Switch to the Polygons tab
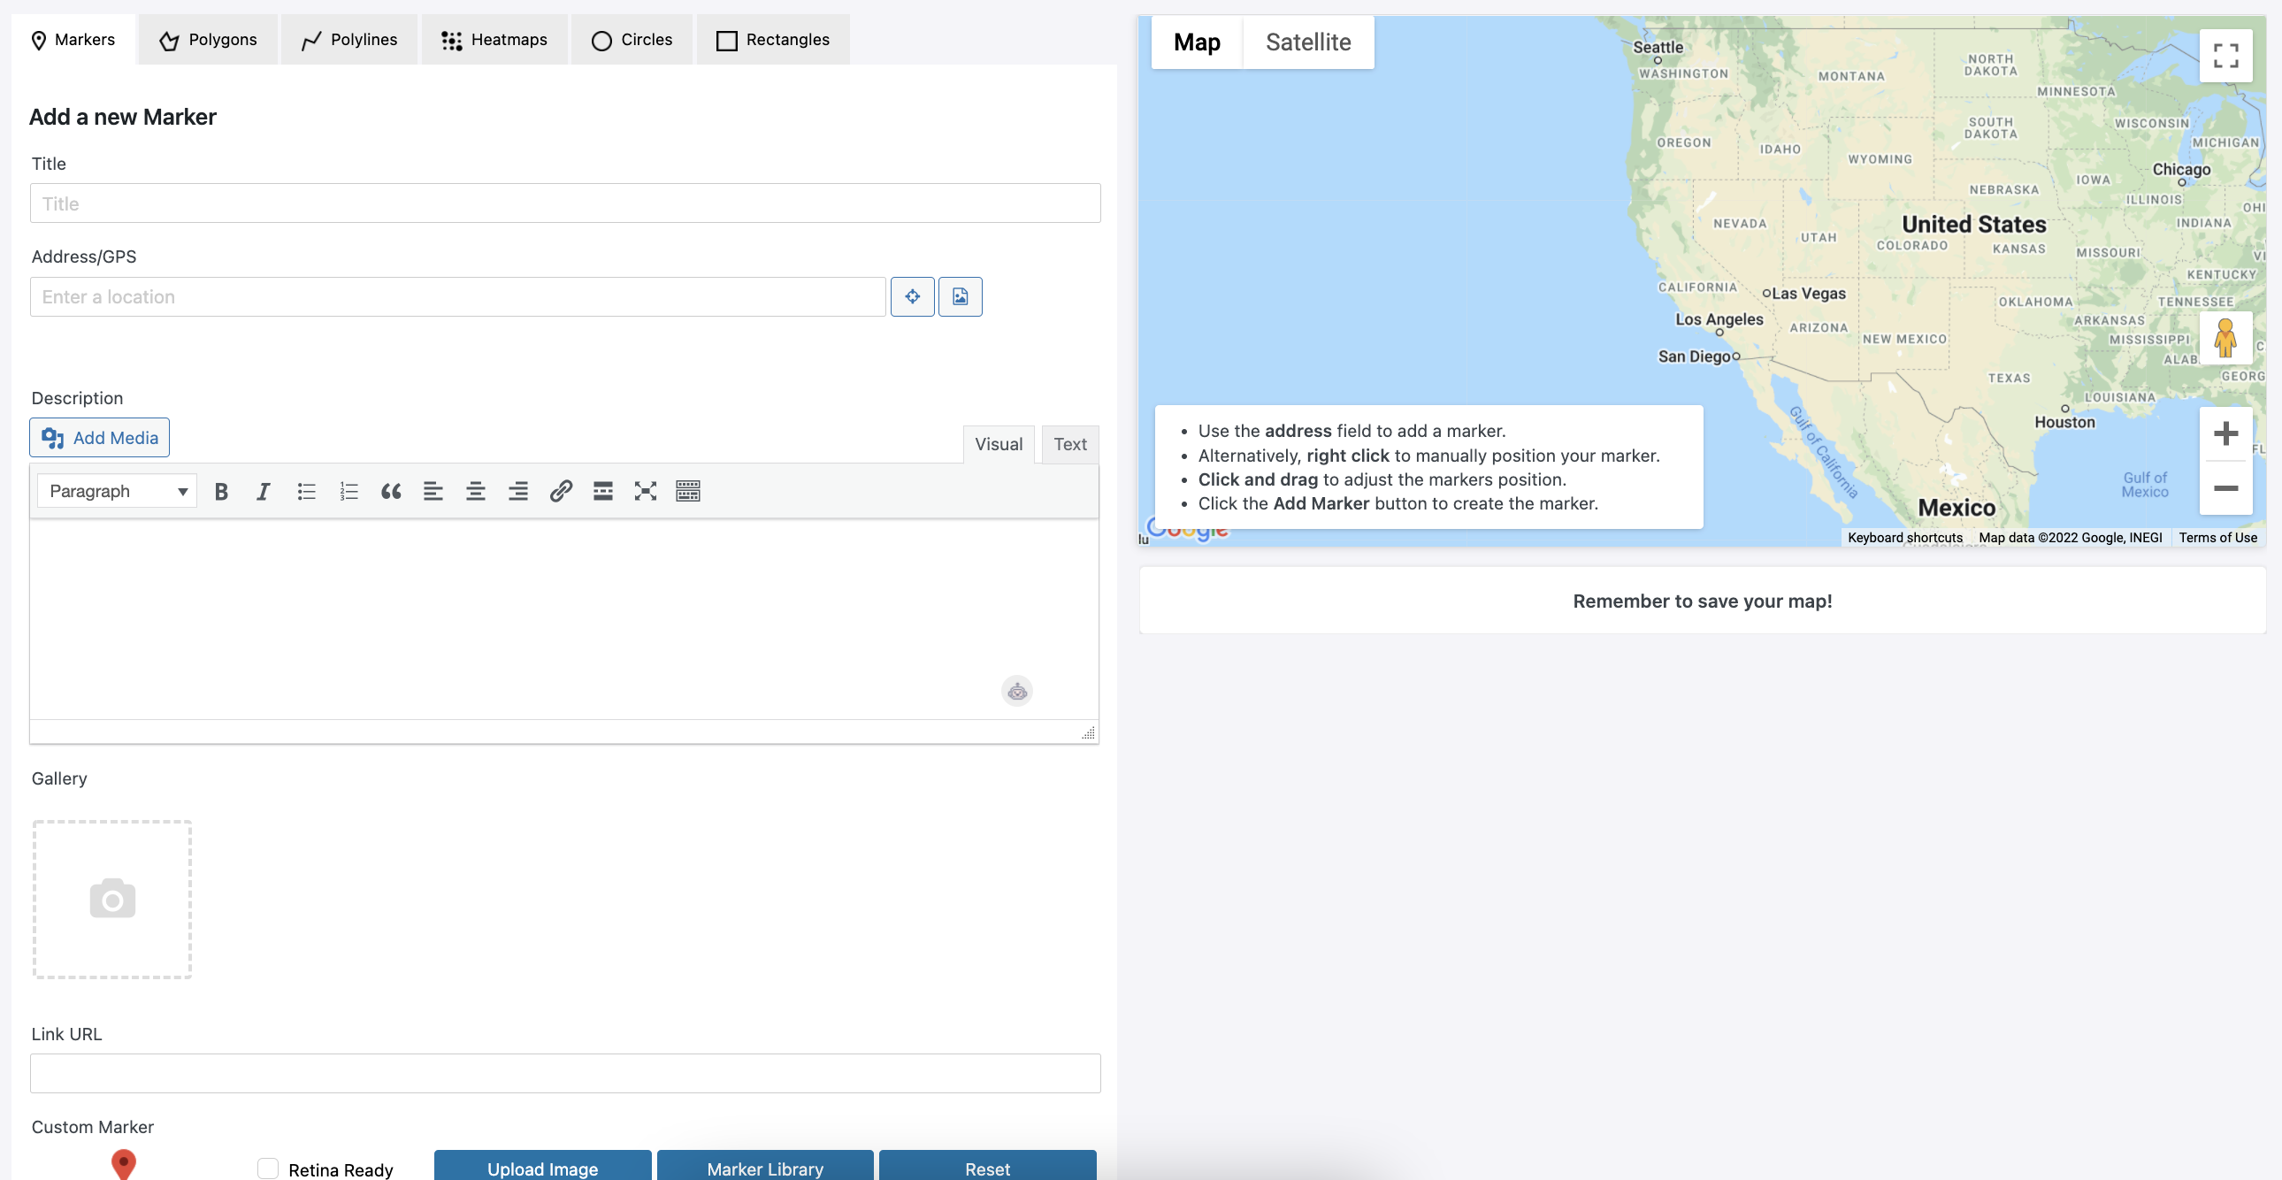This screenshot has height=1180, width=2282. pyautogui.click(x=208, y=40)
